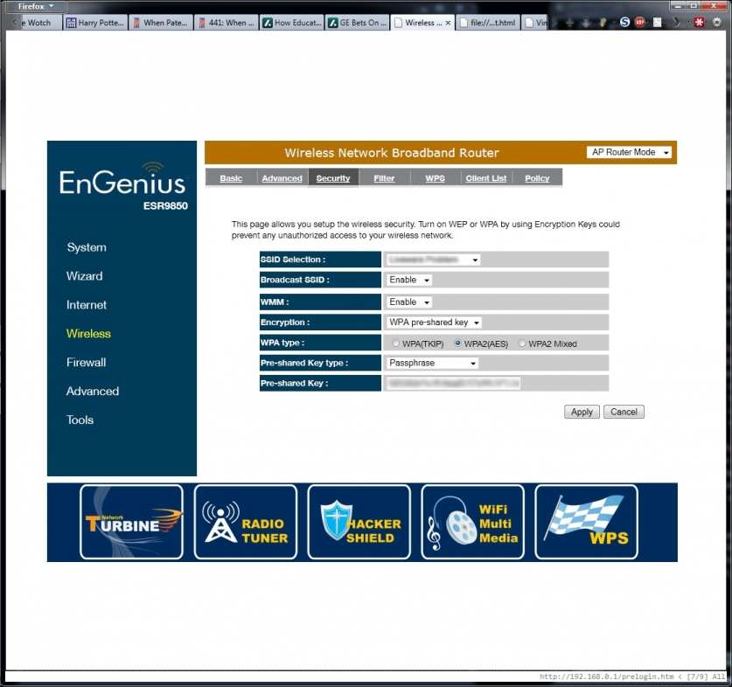Screen dimensions: 732x687
Task: Switch to the Filter tab
Action: (384, 178)
